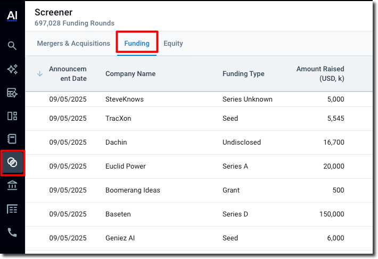This screenshot has height=259, width=378.
Task: Select the overlapping-circles screener sidebar icon
Action: click(12, 162)
